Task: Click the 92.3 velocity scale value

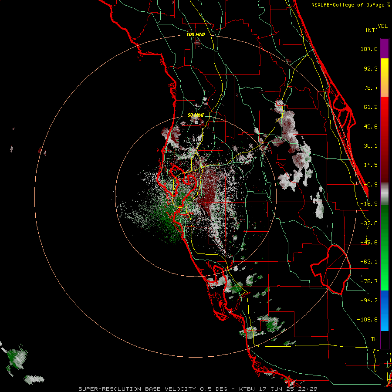Action: 371,68
